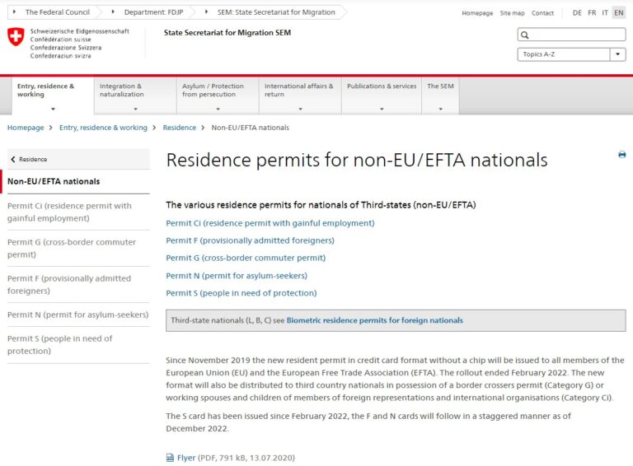The width and height of the screenshot is (633, 466).
Task: Open The SEM navigation tab
Action: click(440, 96)
